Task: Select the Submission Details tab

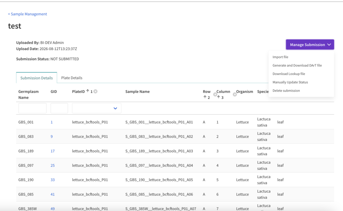Action: (x=37, y=78)
